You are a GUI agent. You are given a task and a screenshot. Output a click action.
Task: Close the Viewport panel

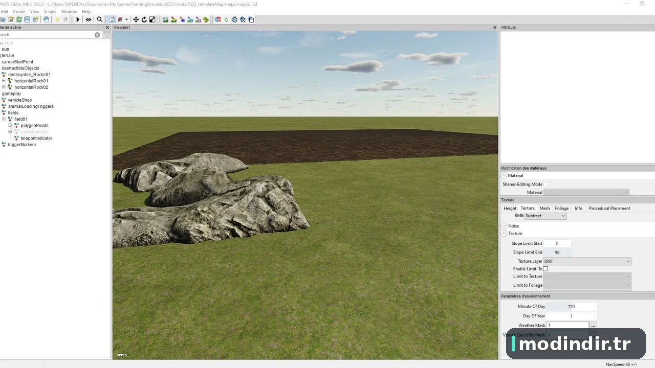click(495, 28)
